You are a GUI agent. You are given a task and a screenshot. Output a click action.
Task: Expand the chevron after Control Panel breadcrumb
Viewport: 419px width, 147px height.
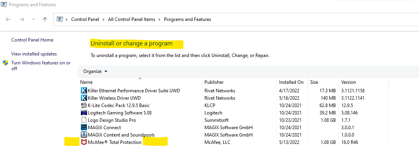103,19
